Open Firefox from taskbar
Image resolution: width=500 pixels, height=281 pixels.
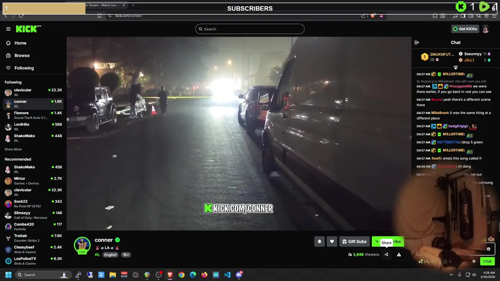pyautogui.click(x=204, y=275)
